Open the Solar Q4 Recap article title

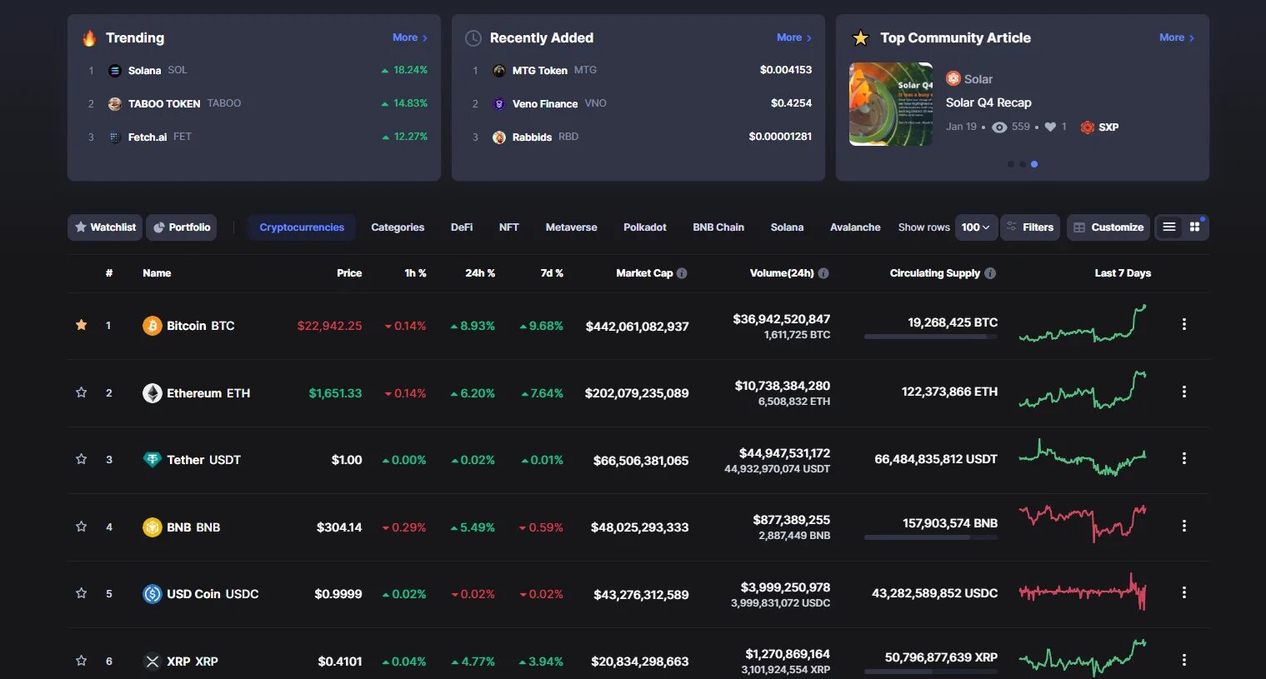(x=988, y=102)
